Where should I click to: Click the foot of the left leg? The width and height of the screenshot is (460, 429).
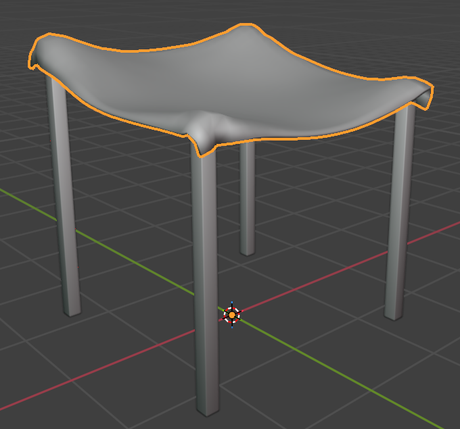coord(72,309)
